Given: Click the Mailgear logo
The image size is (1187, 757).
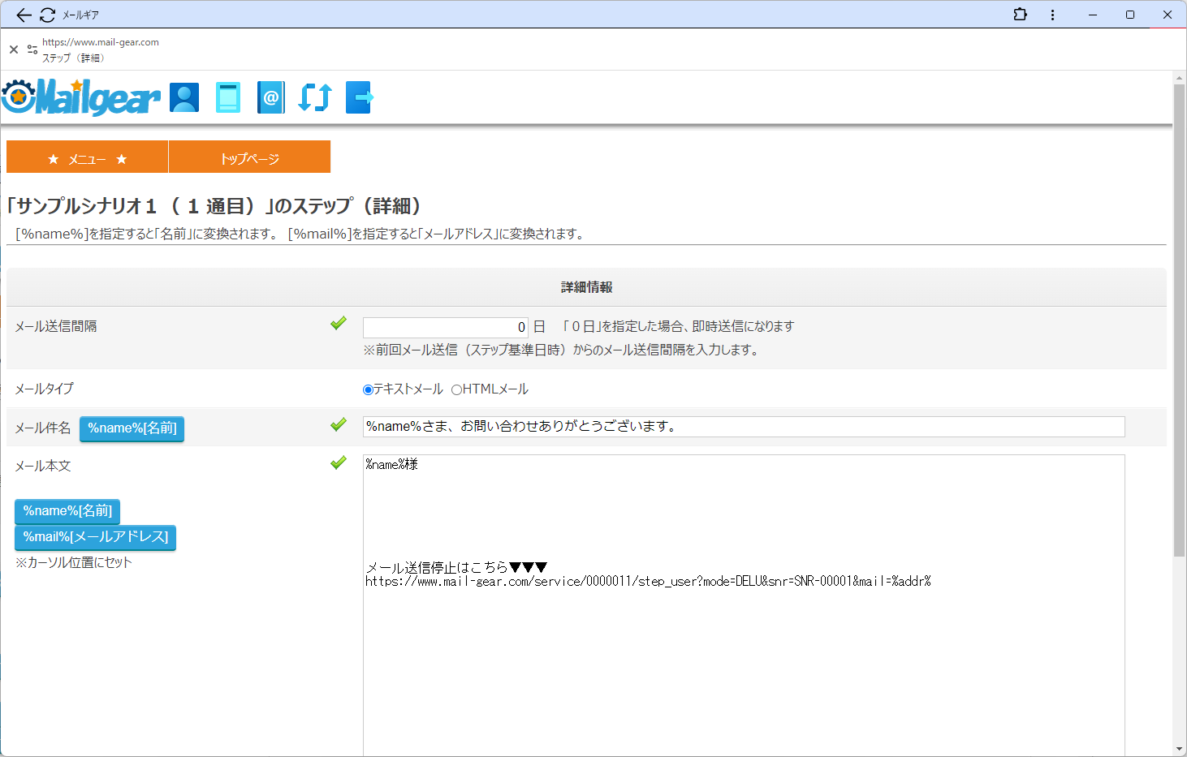Looking at the screenshot, I should point(81,97).
